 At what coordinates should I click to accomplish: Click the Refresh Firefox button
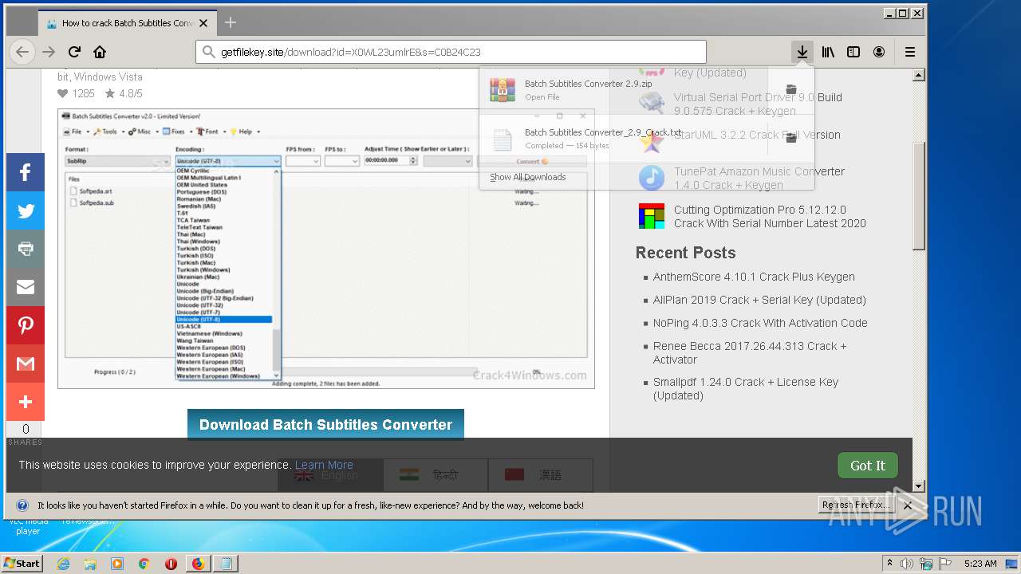[856, 505]
